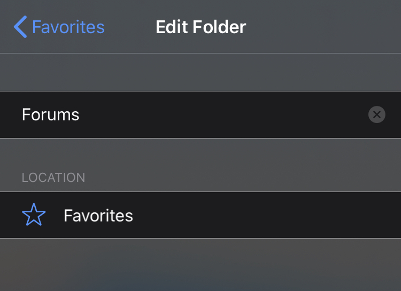Click the gray gap above the Forums field
Screen dimensions: 401x291
click(x=200, y=72)
